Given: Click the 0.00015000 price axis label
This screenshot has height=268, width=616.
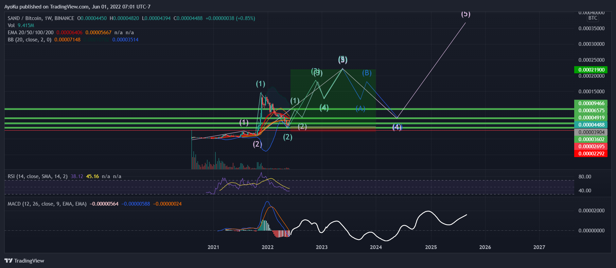Looking at the screenshot, I should pos(592,92).
